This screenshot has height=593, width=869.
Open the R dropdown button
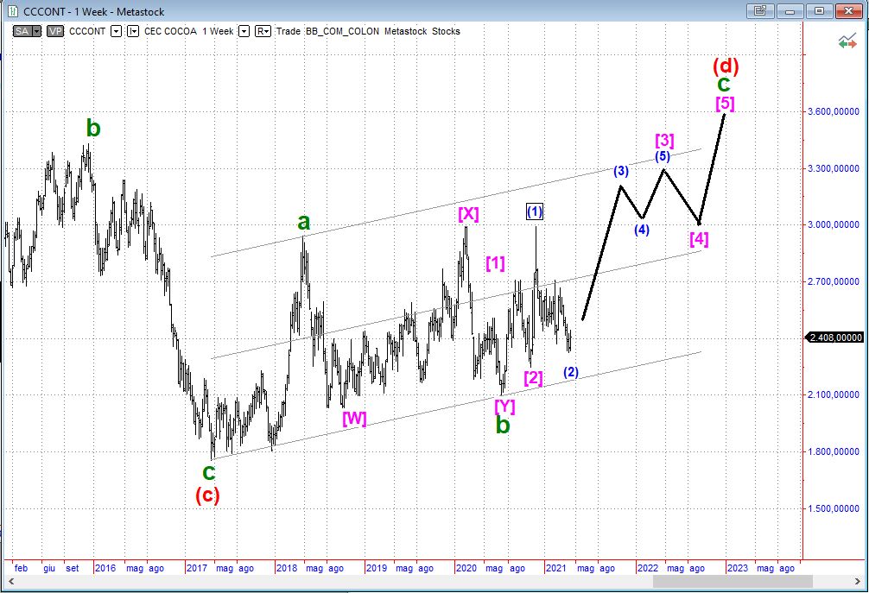pyautogui.click(x=263, y=32)
